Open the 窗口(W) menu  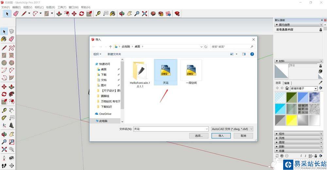pos(74,7)
